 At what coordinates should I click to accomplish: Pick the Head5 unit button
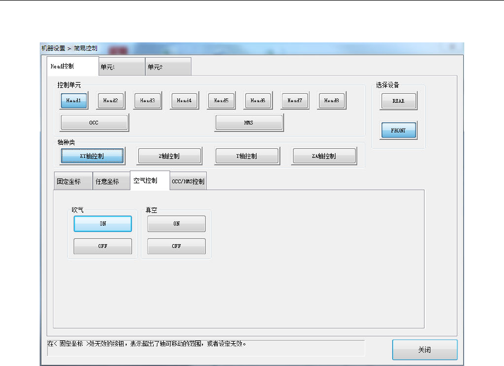click(221, 101)
